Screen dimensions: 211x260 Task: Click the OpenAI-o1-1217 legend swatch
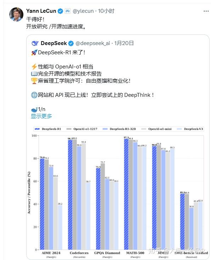coord(69,129)
